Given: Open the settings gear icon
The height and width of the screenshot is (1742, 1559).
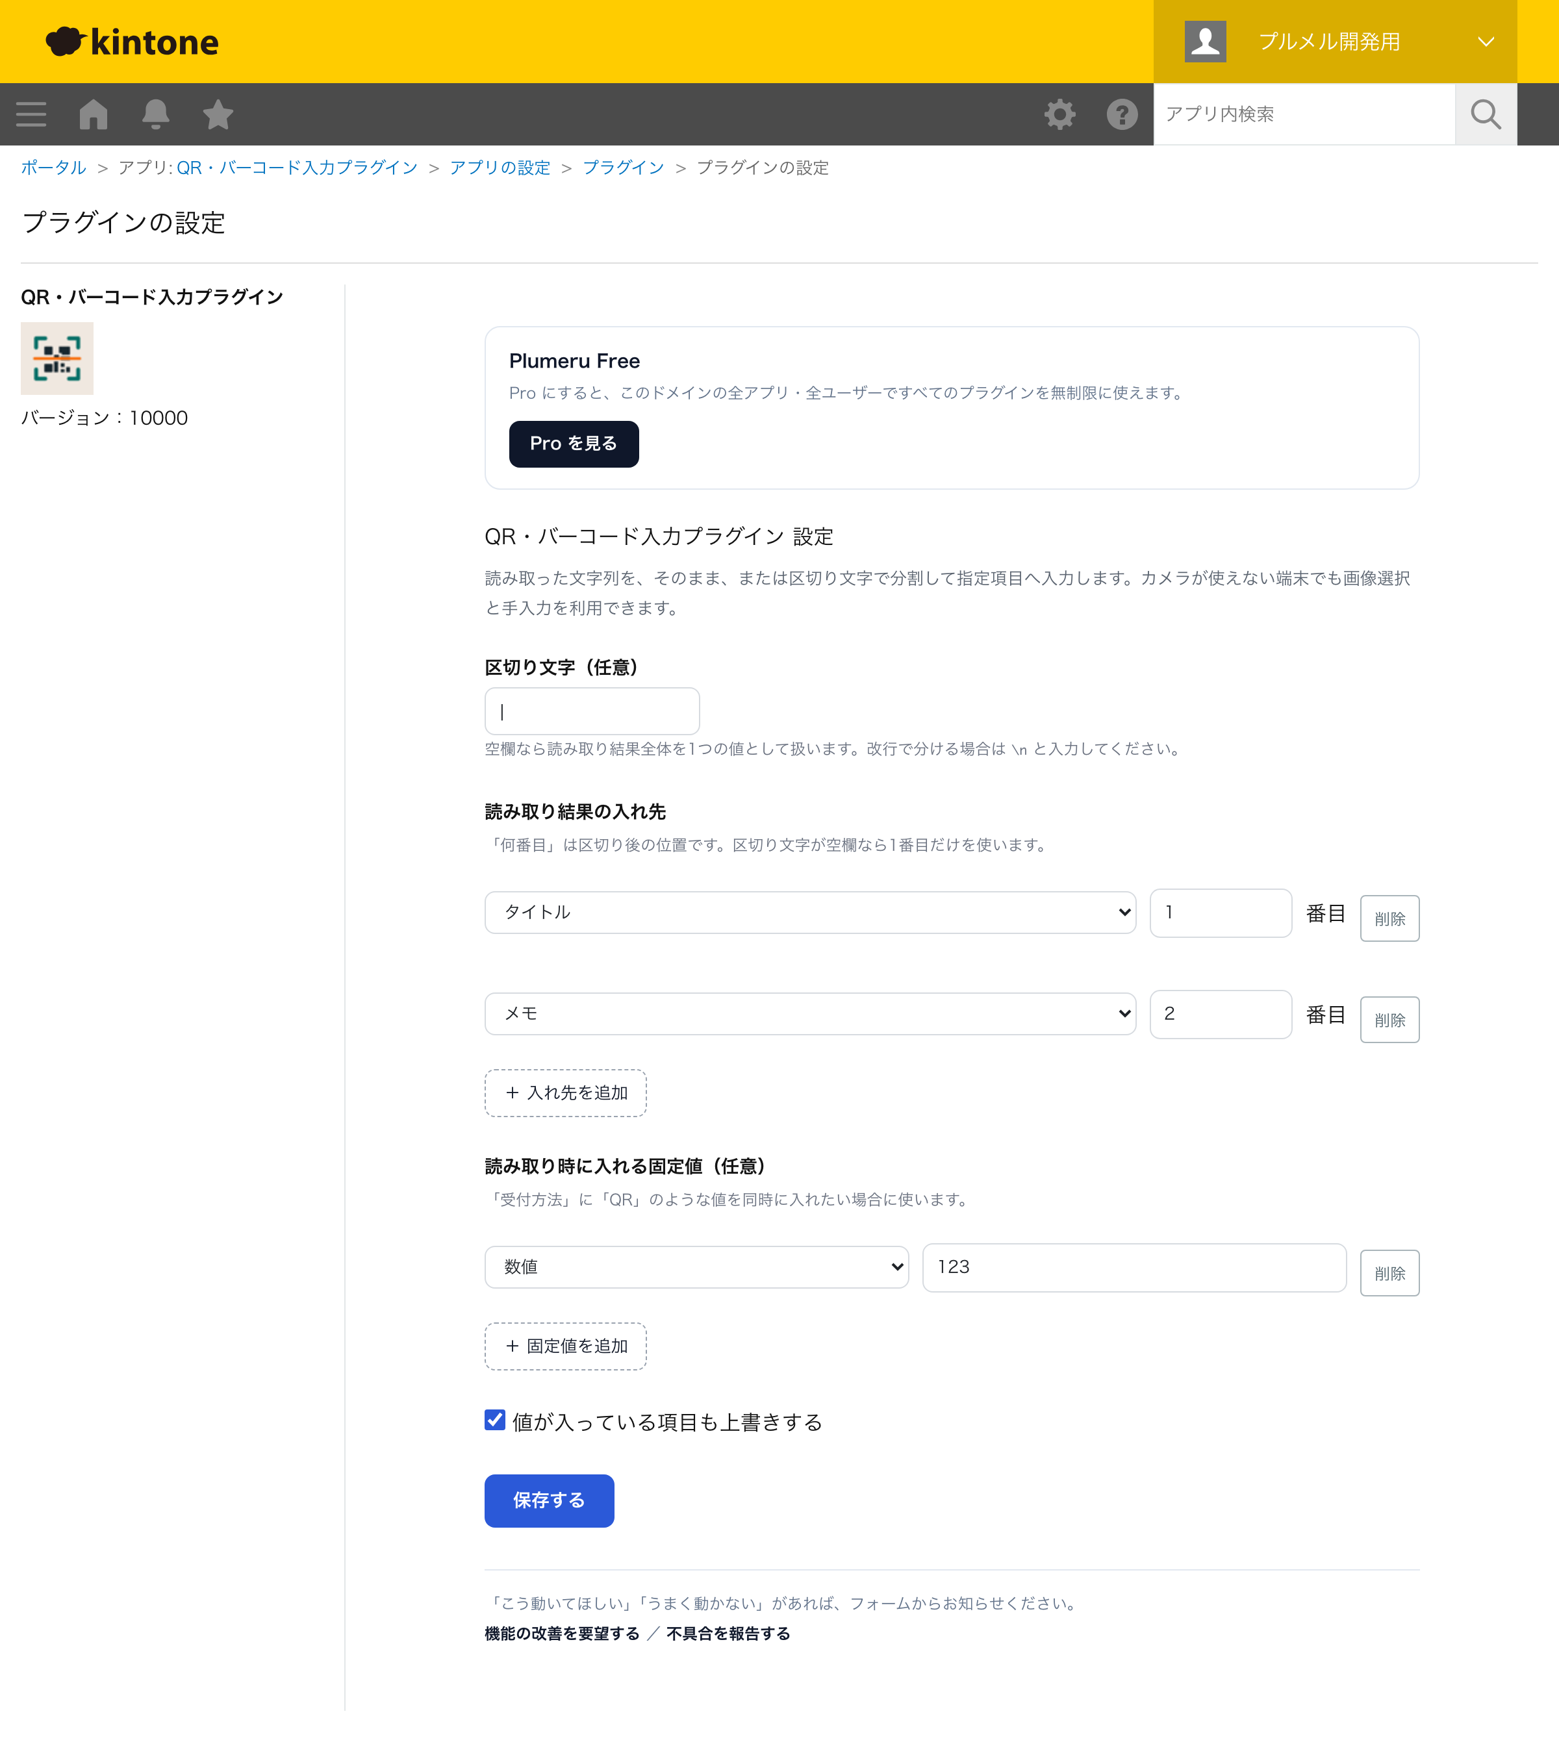Looking at the screenshot, I should click(x=1059, y=114).
